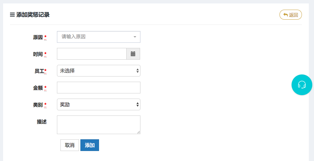Click the 金额 field label
This screenshot has width=314, height=161.
click(x=38, y=88)
